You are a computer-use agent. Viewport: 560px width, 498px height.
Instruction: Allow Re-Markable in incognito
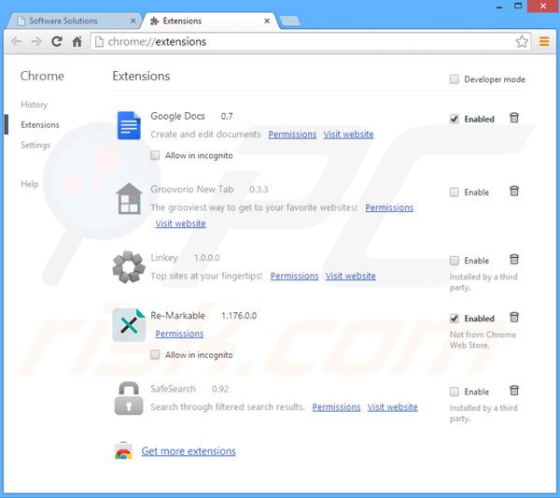click(x=155, y=355)
